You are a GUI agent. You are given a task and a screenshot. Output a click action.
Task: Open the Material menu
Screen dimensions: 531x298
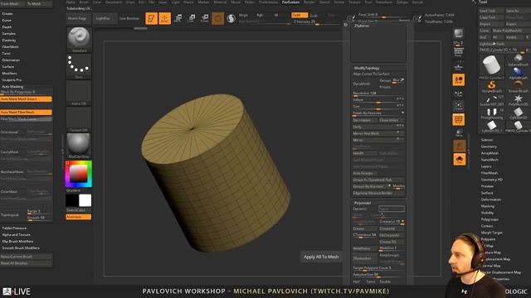click(220, 2)
